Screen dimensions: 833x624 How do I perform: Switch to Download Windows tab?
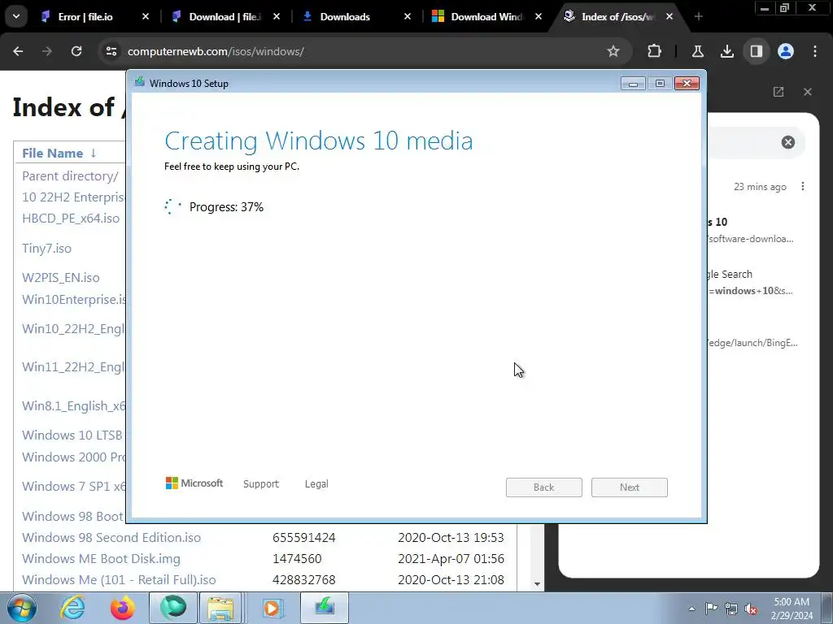486,17
